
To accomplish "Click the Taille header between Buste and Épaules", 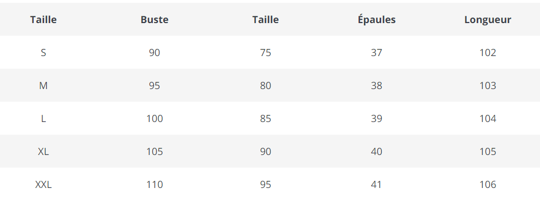I will 265,20.
